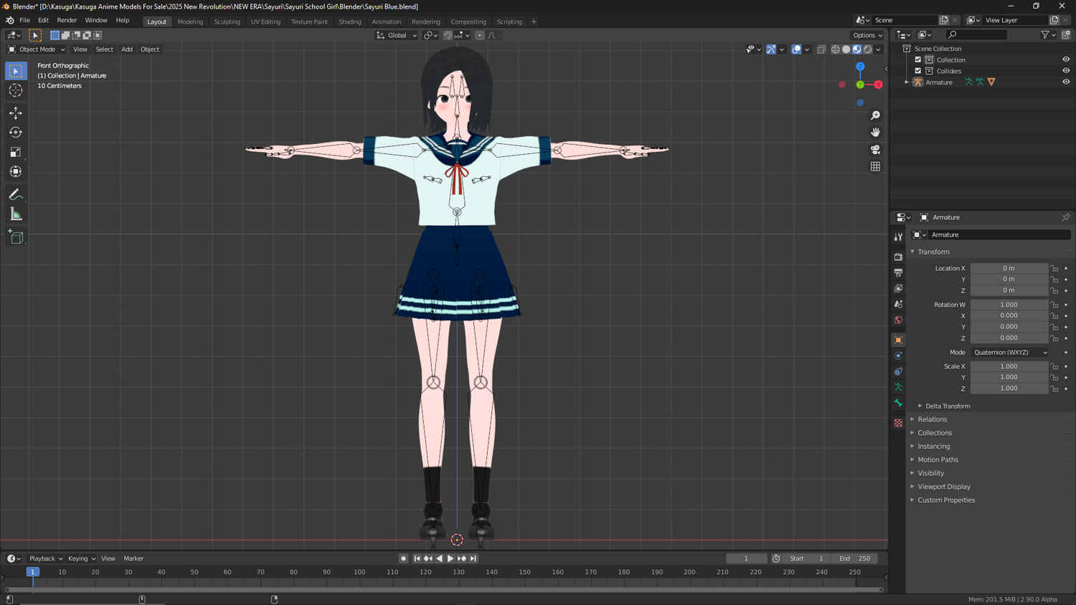Open the Object properties tab
The height and width of the screenshot is (605, 1076).
[898, 340]
